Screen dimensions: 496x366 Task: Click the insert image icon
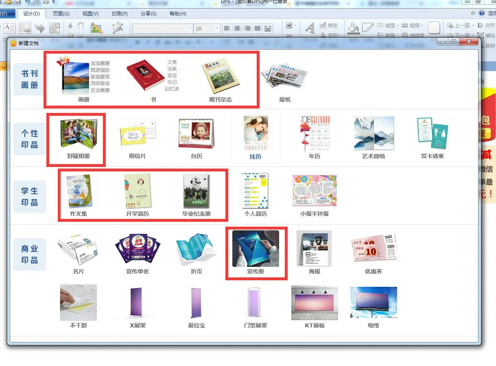tap(25, 28)
